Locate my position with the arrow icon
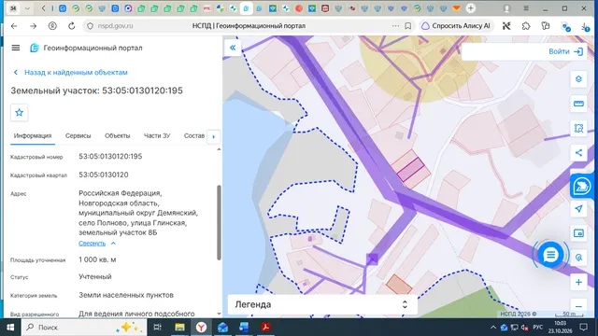 [x=578, y=209]
